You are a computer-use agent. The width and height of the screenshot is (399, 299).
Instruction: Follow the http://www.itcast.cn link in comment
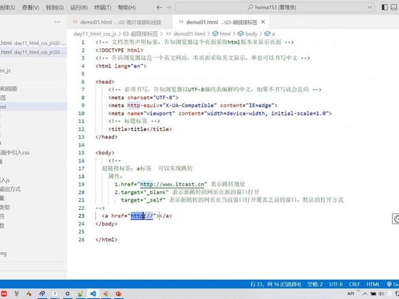[172, 184]
